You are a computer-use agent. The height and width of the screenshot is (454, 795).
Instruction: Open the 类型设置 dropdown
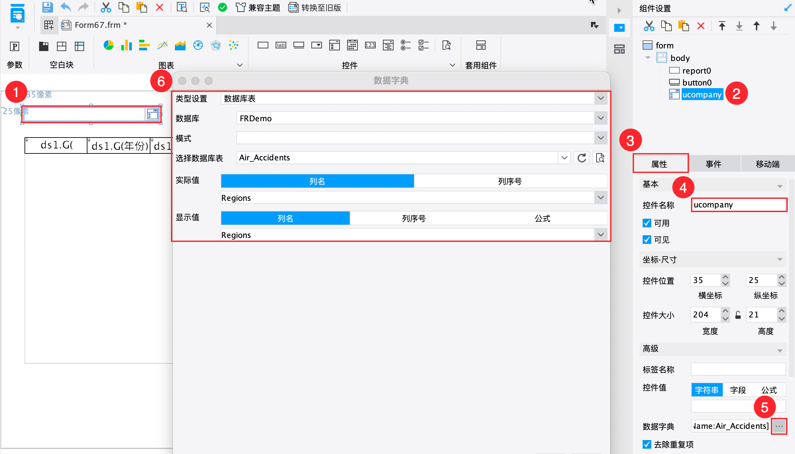point(601,98)
